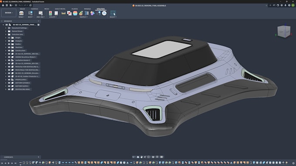Click the Nest toolbar icon
This screenshot has height=166, width=296.
point(30,13)
